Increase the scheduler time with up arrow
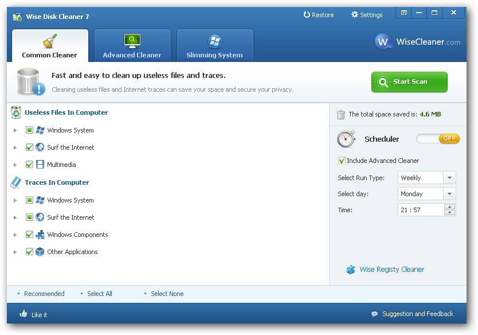Screen dimensions: 478x335 [x=450, y=207]
